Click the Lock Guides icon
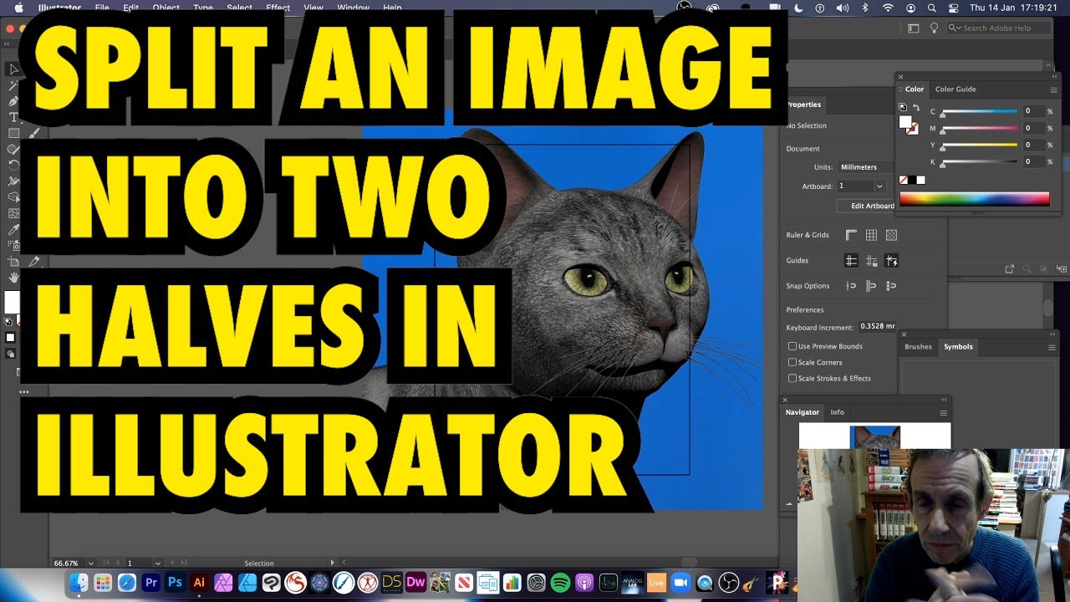This screenshot has width=1070, height=602. 871,261
